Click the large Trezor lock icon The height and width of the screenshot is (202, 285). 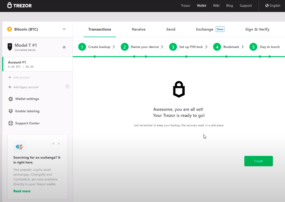tap(179, 89)
